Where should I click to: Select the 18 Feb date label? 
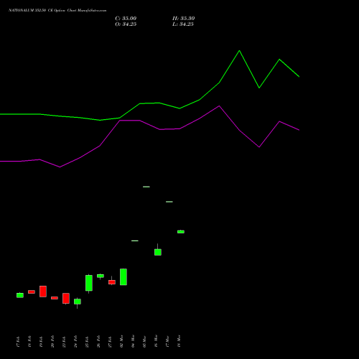pos(29,342)
